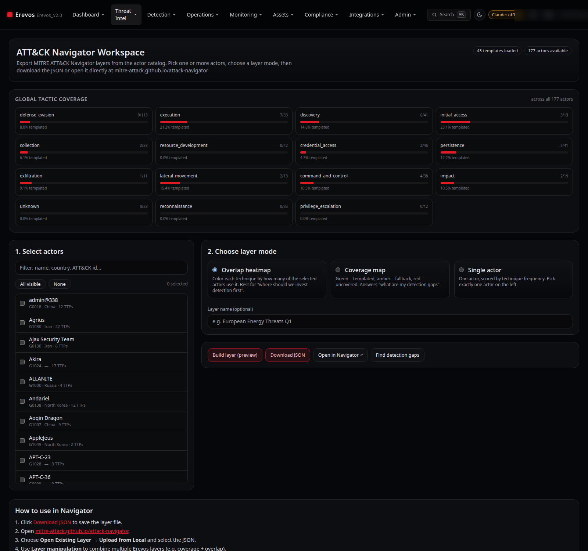The height and width of the screenshot is (551, 588).
Task: Click the Claude offline status badge
Action: (502, 15)
